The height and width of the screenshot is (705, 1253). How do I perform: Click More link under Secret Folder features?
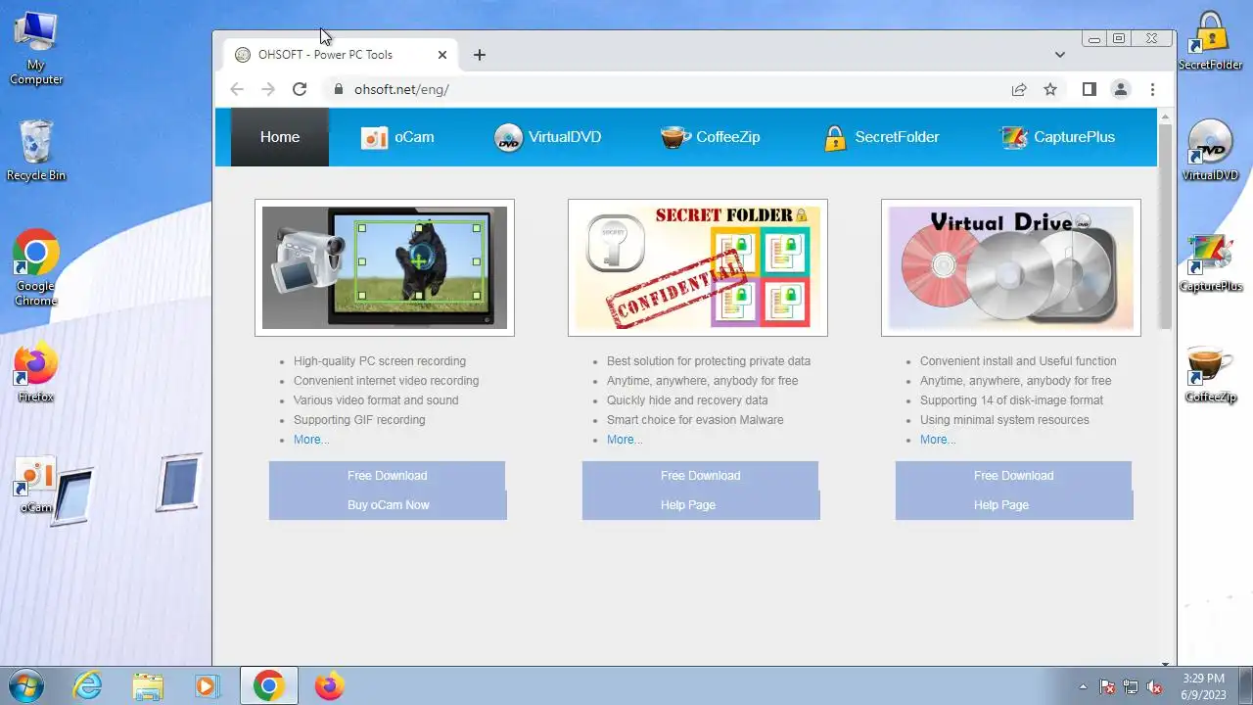pos(625,440)
